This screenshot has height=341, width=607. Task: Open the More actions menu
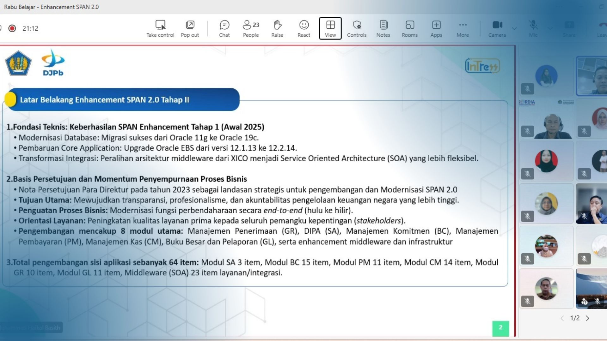(463, 28)
